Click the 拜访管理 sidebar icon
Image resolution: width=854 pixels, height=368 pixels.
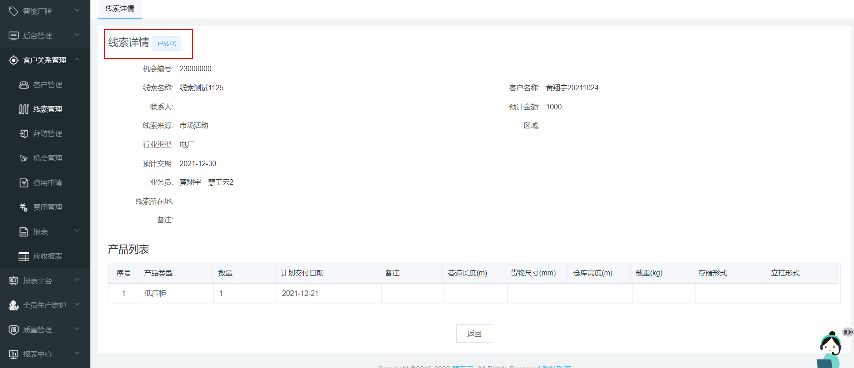tap(24, 134)
